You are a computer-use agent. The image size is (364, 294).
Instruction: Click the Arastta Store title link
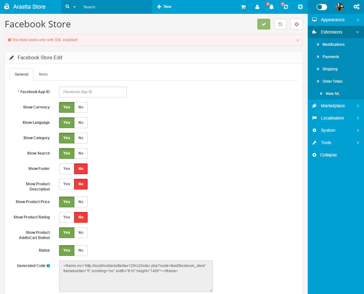(x=29, y=7)
